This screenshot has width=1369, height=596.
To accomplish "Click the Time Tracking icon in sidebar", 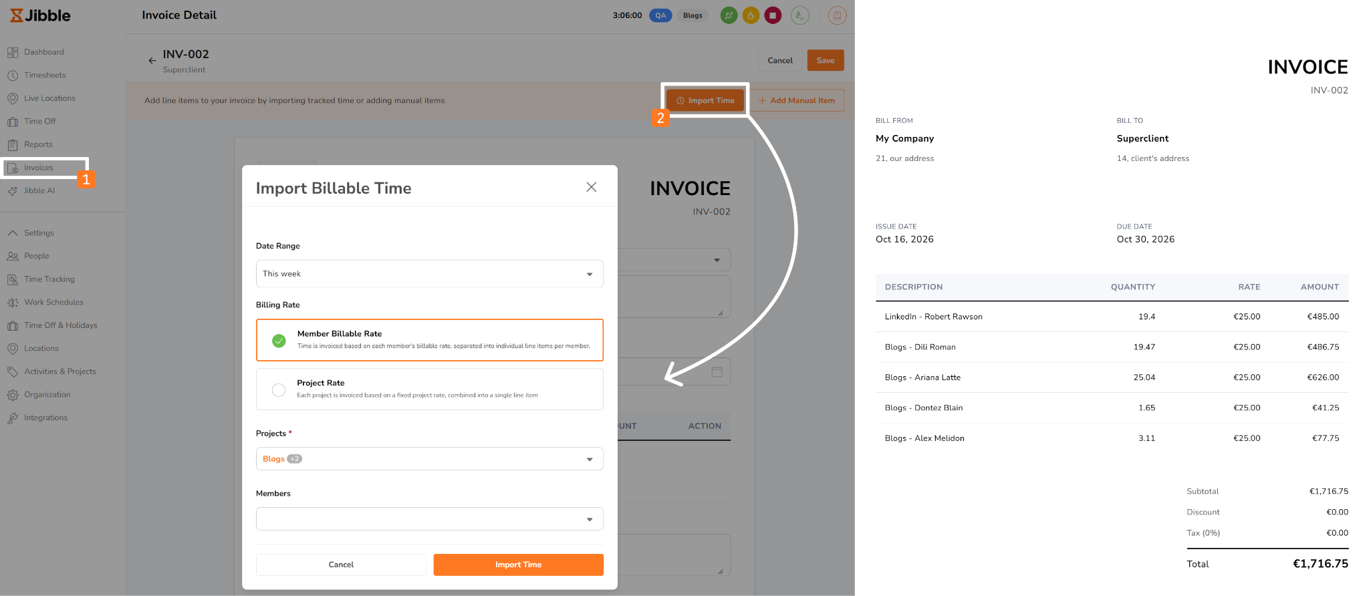I will (13, 279).
